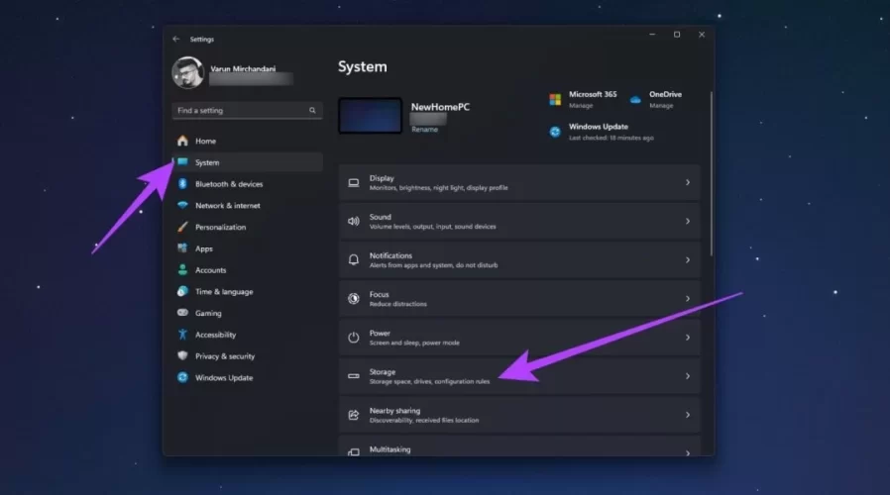Click the desktop wallpaper preview thumbnail
Viewport: 890px width, 495px height.
(x=370, y=115)
